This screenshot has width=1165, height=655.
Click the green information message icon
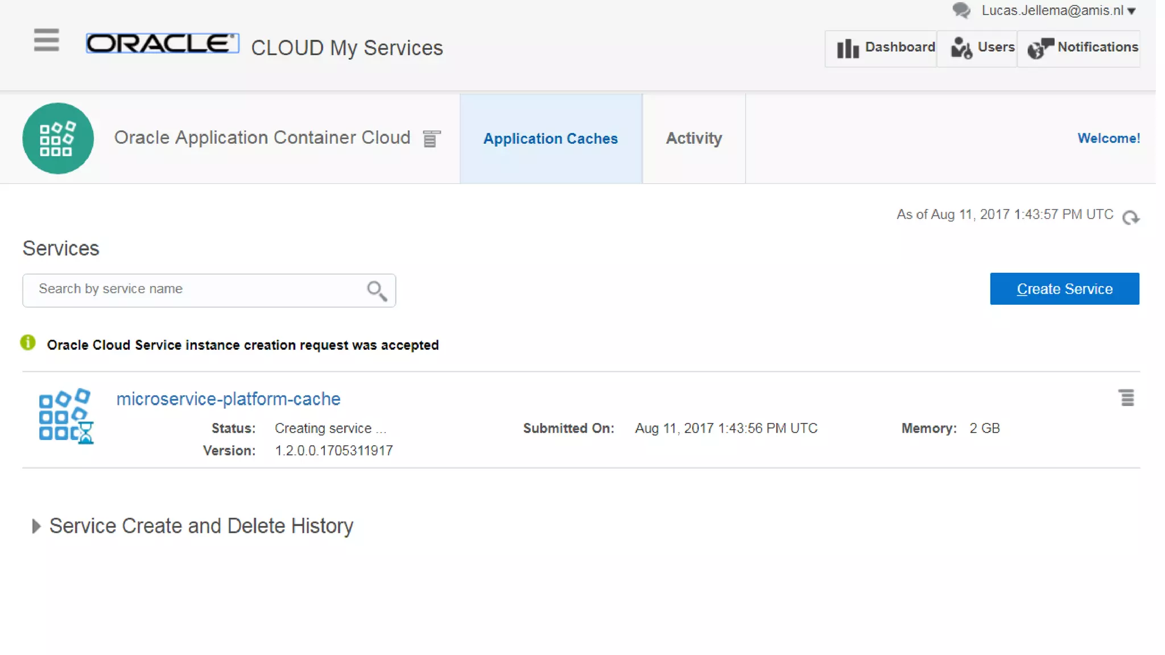(x=28, y=343)
